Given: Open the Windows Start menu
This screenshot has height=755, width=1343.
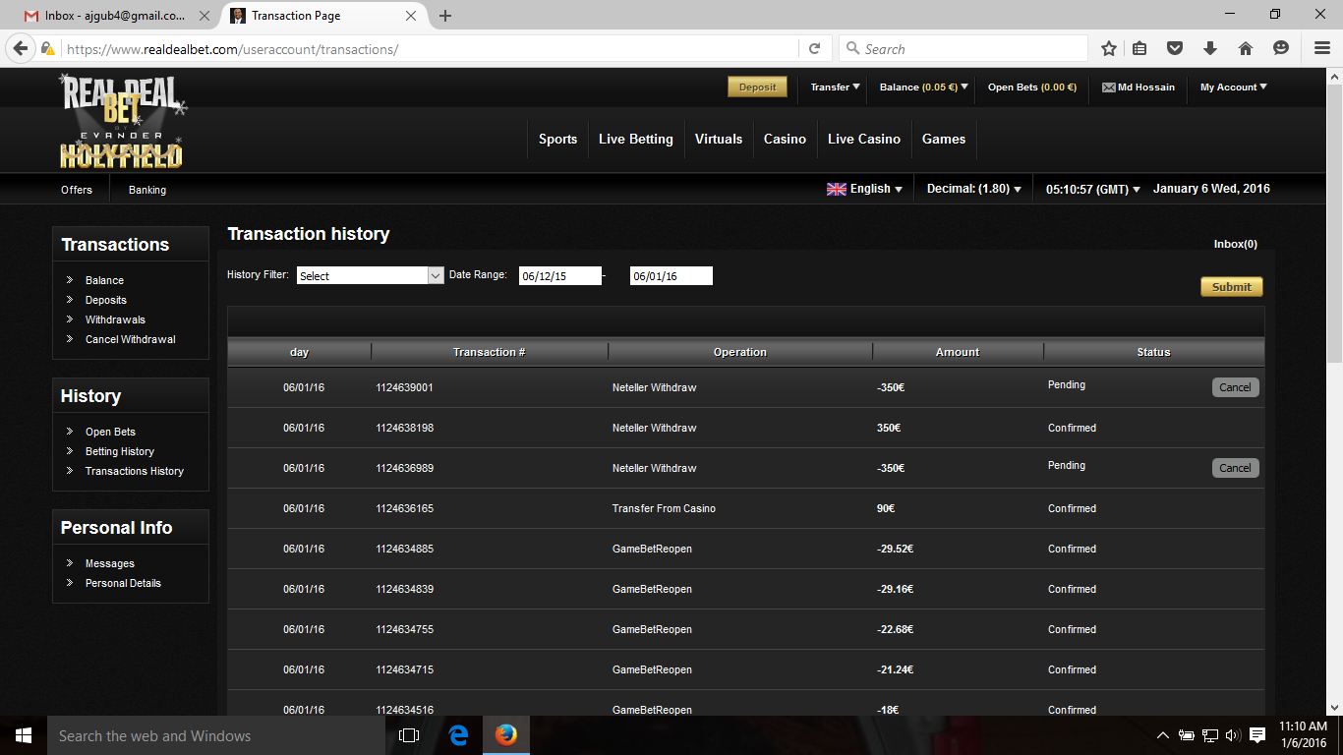Looking at the screenshot, I should point(24,735).
